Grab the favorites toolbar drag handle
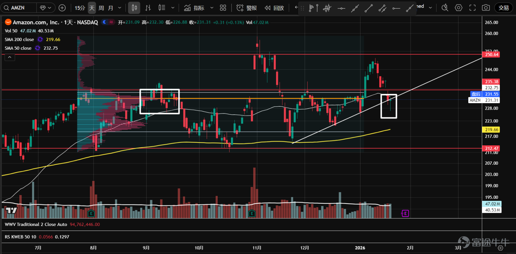 (302, 8)
